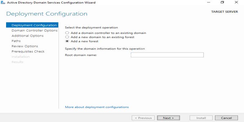Choose 'Add a new domain to an existing forest'
Screen dimensions: 244x122
coord(67,37)
